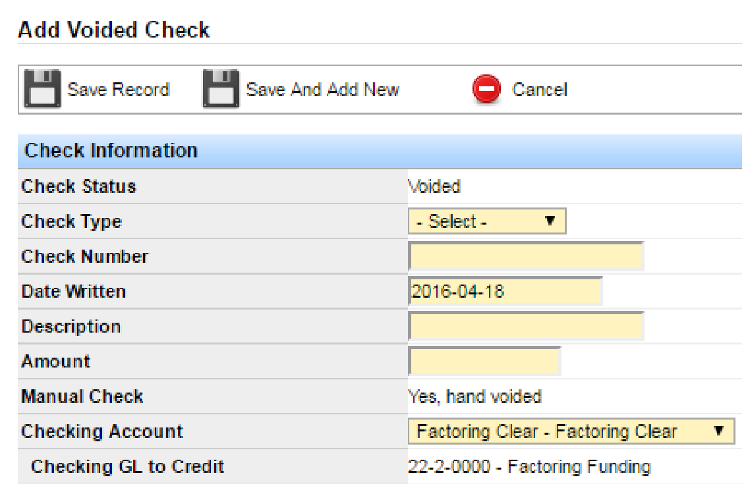
Task: Click the Save And Add New label
Action: (x=322, y=90)
